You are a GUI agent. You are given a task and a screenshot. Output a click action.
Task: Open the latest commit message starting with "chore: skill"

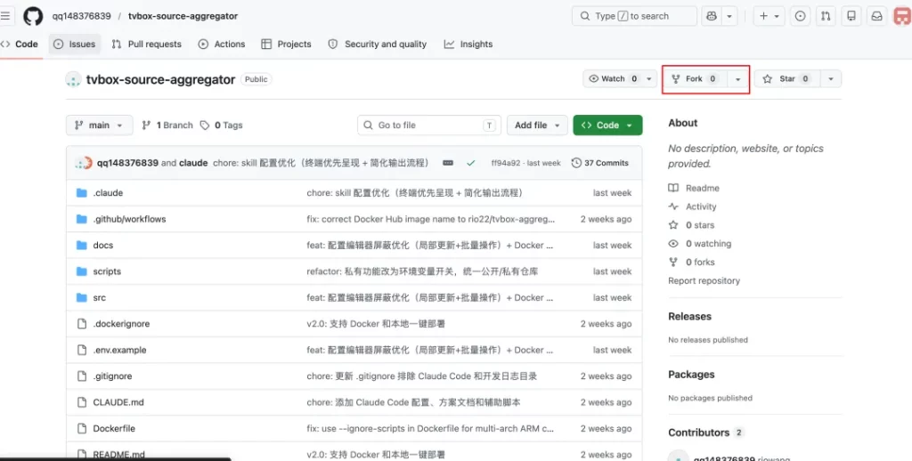pyautogui.click(x=321, y=164)
